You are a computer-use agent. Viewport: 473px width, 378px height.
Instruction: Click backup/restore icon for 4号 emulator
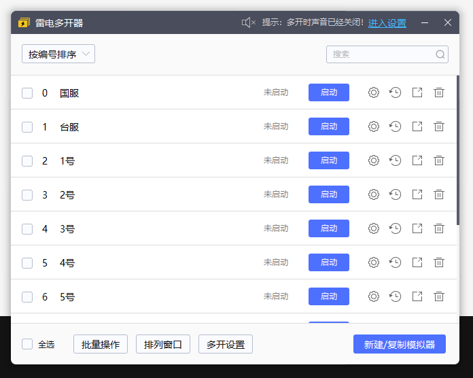pos(395,262)
